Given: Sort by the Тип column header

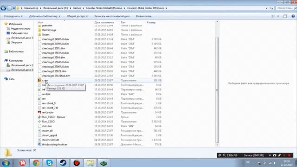Looking at the screenshot, I should click(123, 22).
